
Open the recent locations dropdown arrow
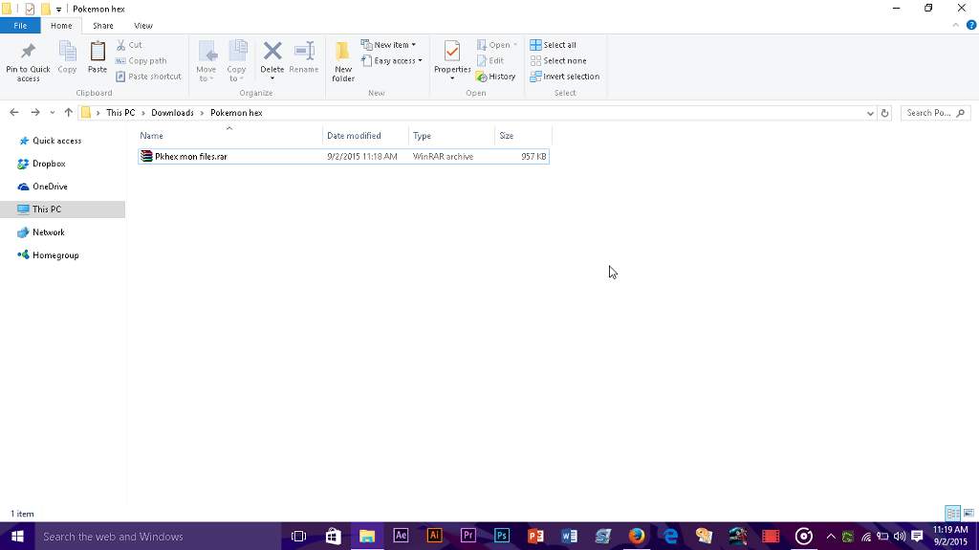[52, 113]
